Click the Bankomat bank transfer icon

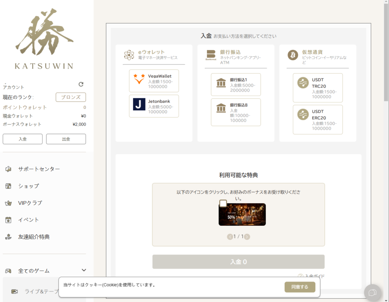tap(211, 55)
